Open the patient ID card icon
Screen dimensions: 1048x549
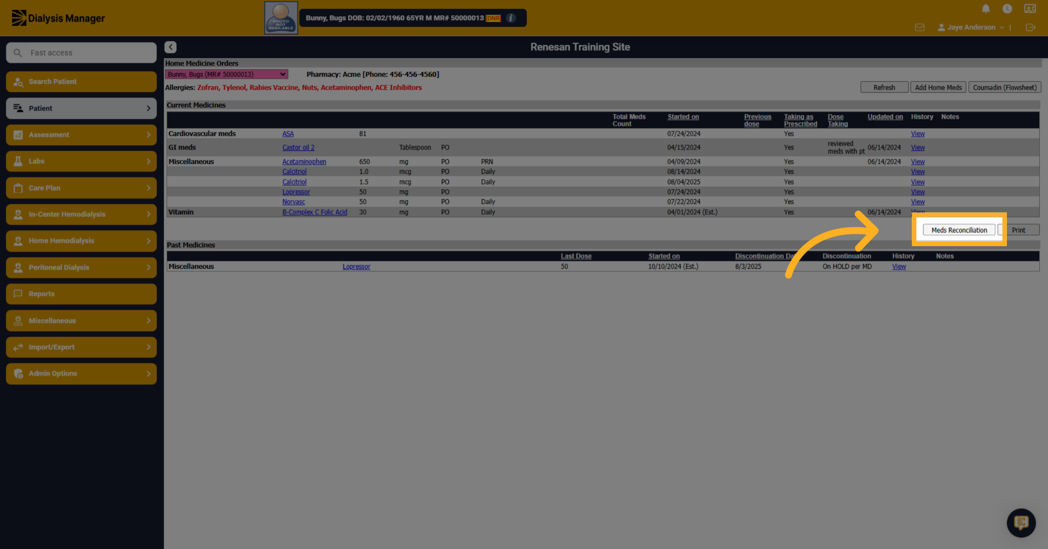point(1030,9)
